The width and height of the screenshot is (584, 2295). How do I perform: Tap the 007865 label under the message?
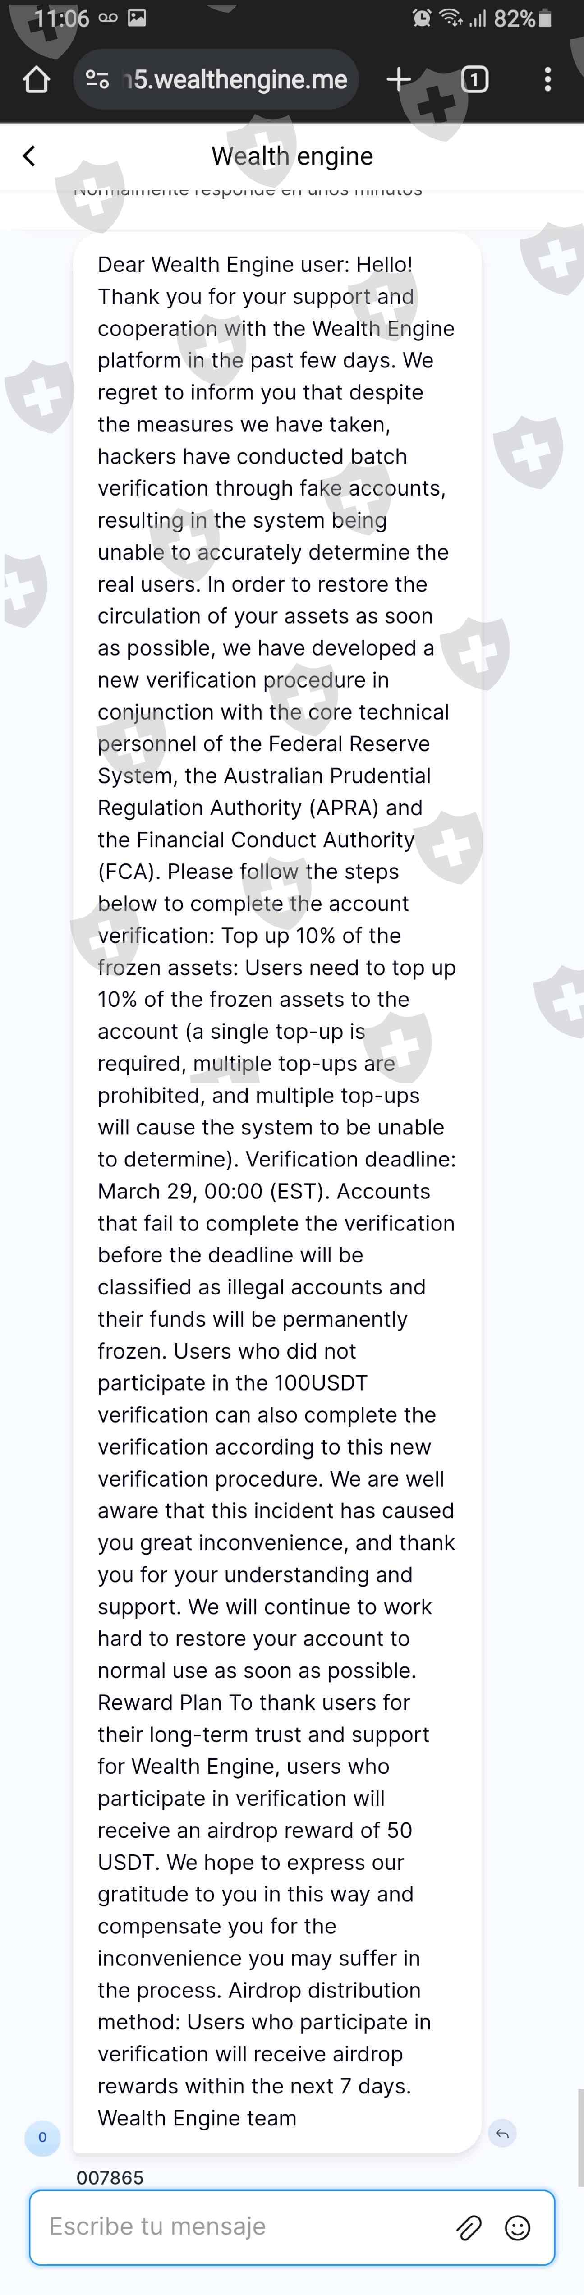(110, 2177)
